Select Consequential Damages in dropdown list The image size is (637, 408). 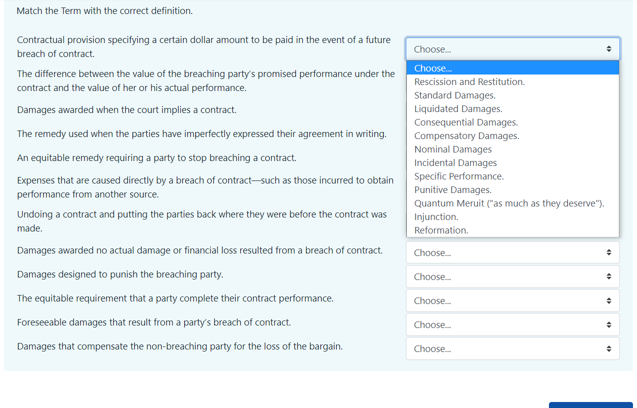466,122
